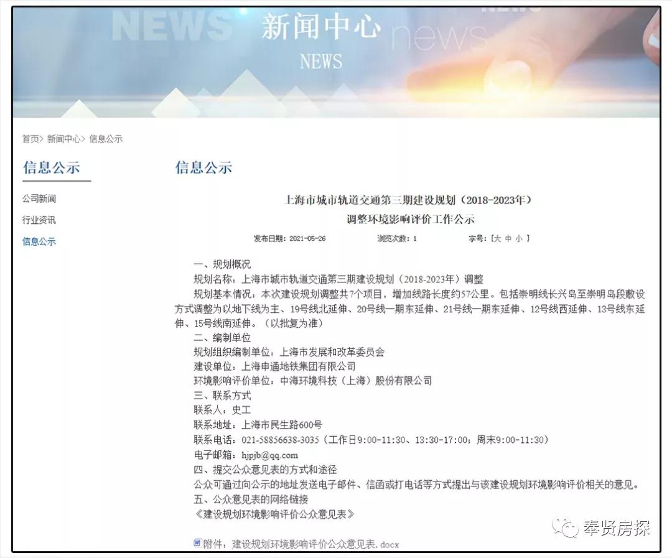Set font size to 中
Image resolution: width=672 pixels, height=558 pixels.
(x=508, y=238)
